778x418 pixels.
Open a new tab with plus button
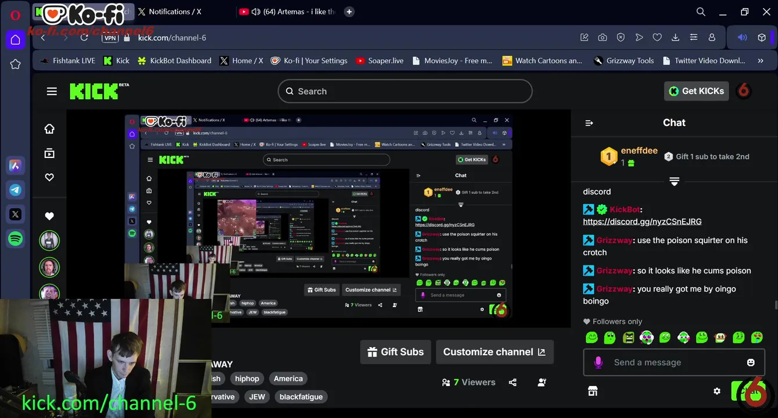349,12
